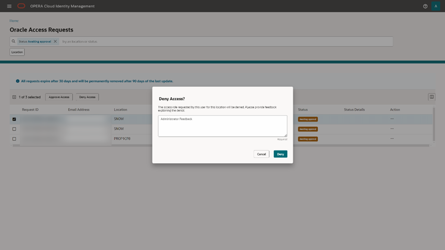
Task: Open the help question mark icon
Action: coord(425,6)
